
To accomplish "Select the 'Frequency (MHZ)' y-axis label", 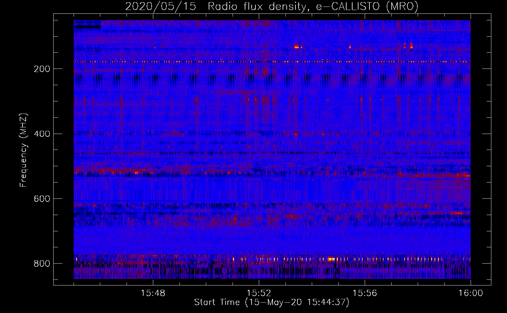I will pyautogui.click(x=24, y=150).
